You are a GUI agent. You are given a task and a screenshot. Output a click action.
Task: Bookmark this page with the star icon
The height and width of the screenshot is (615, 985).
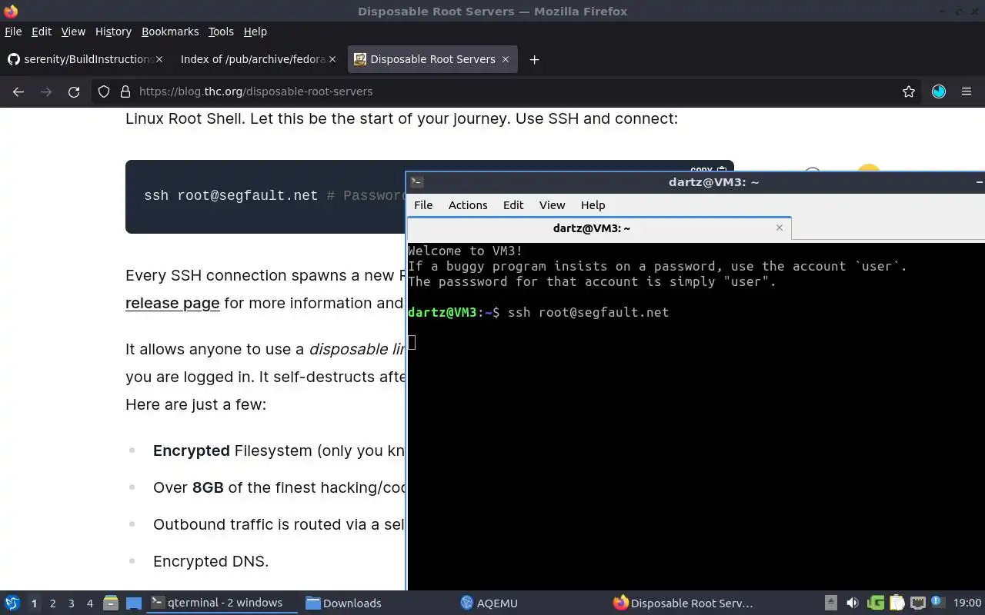coord(909,91)
